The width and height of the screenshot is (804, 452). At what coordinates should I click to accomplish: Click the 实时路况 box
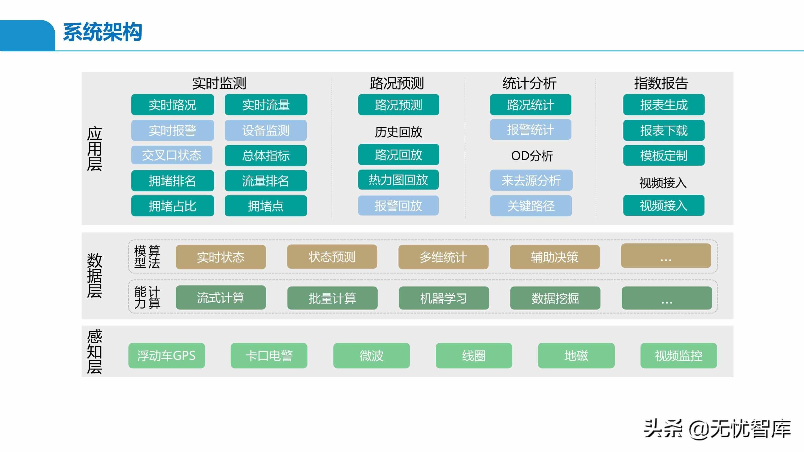[x=173, y=104]
